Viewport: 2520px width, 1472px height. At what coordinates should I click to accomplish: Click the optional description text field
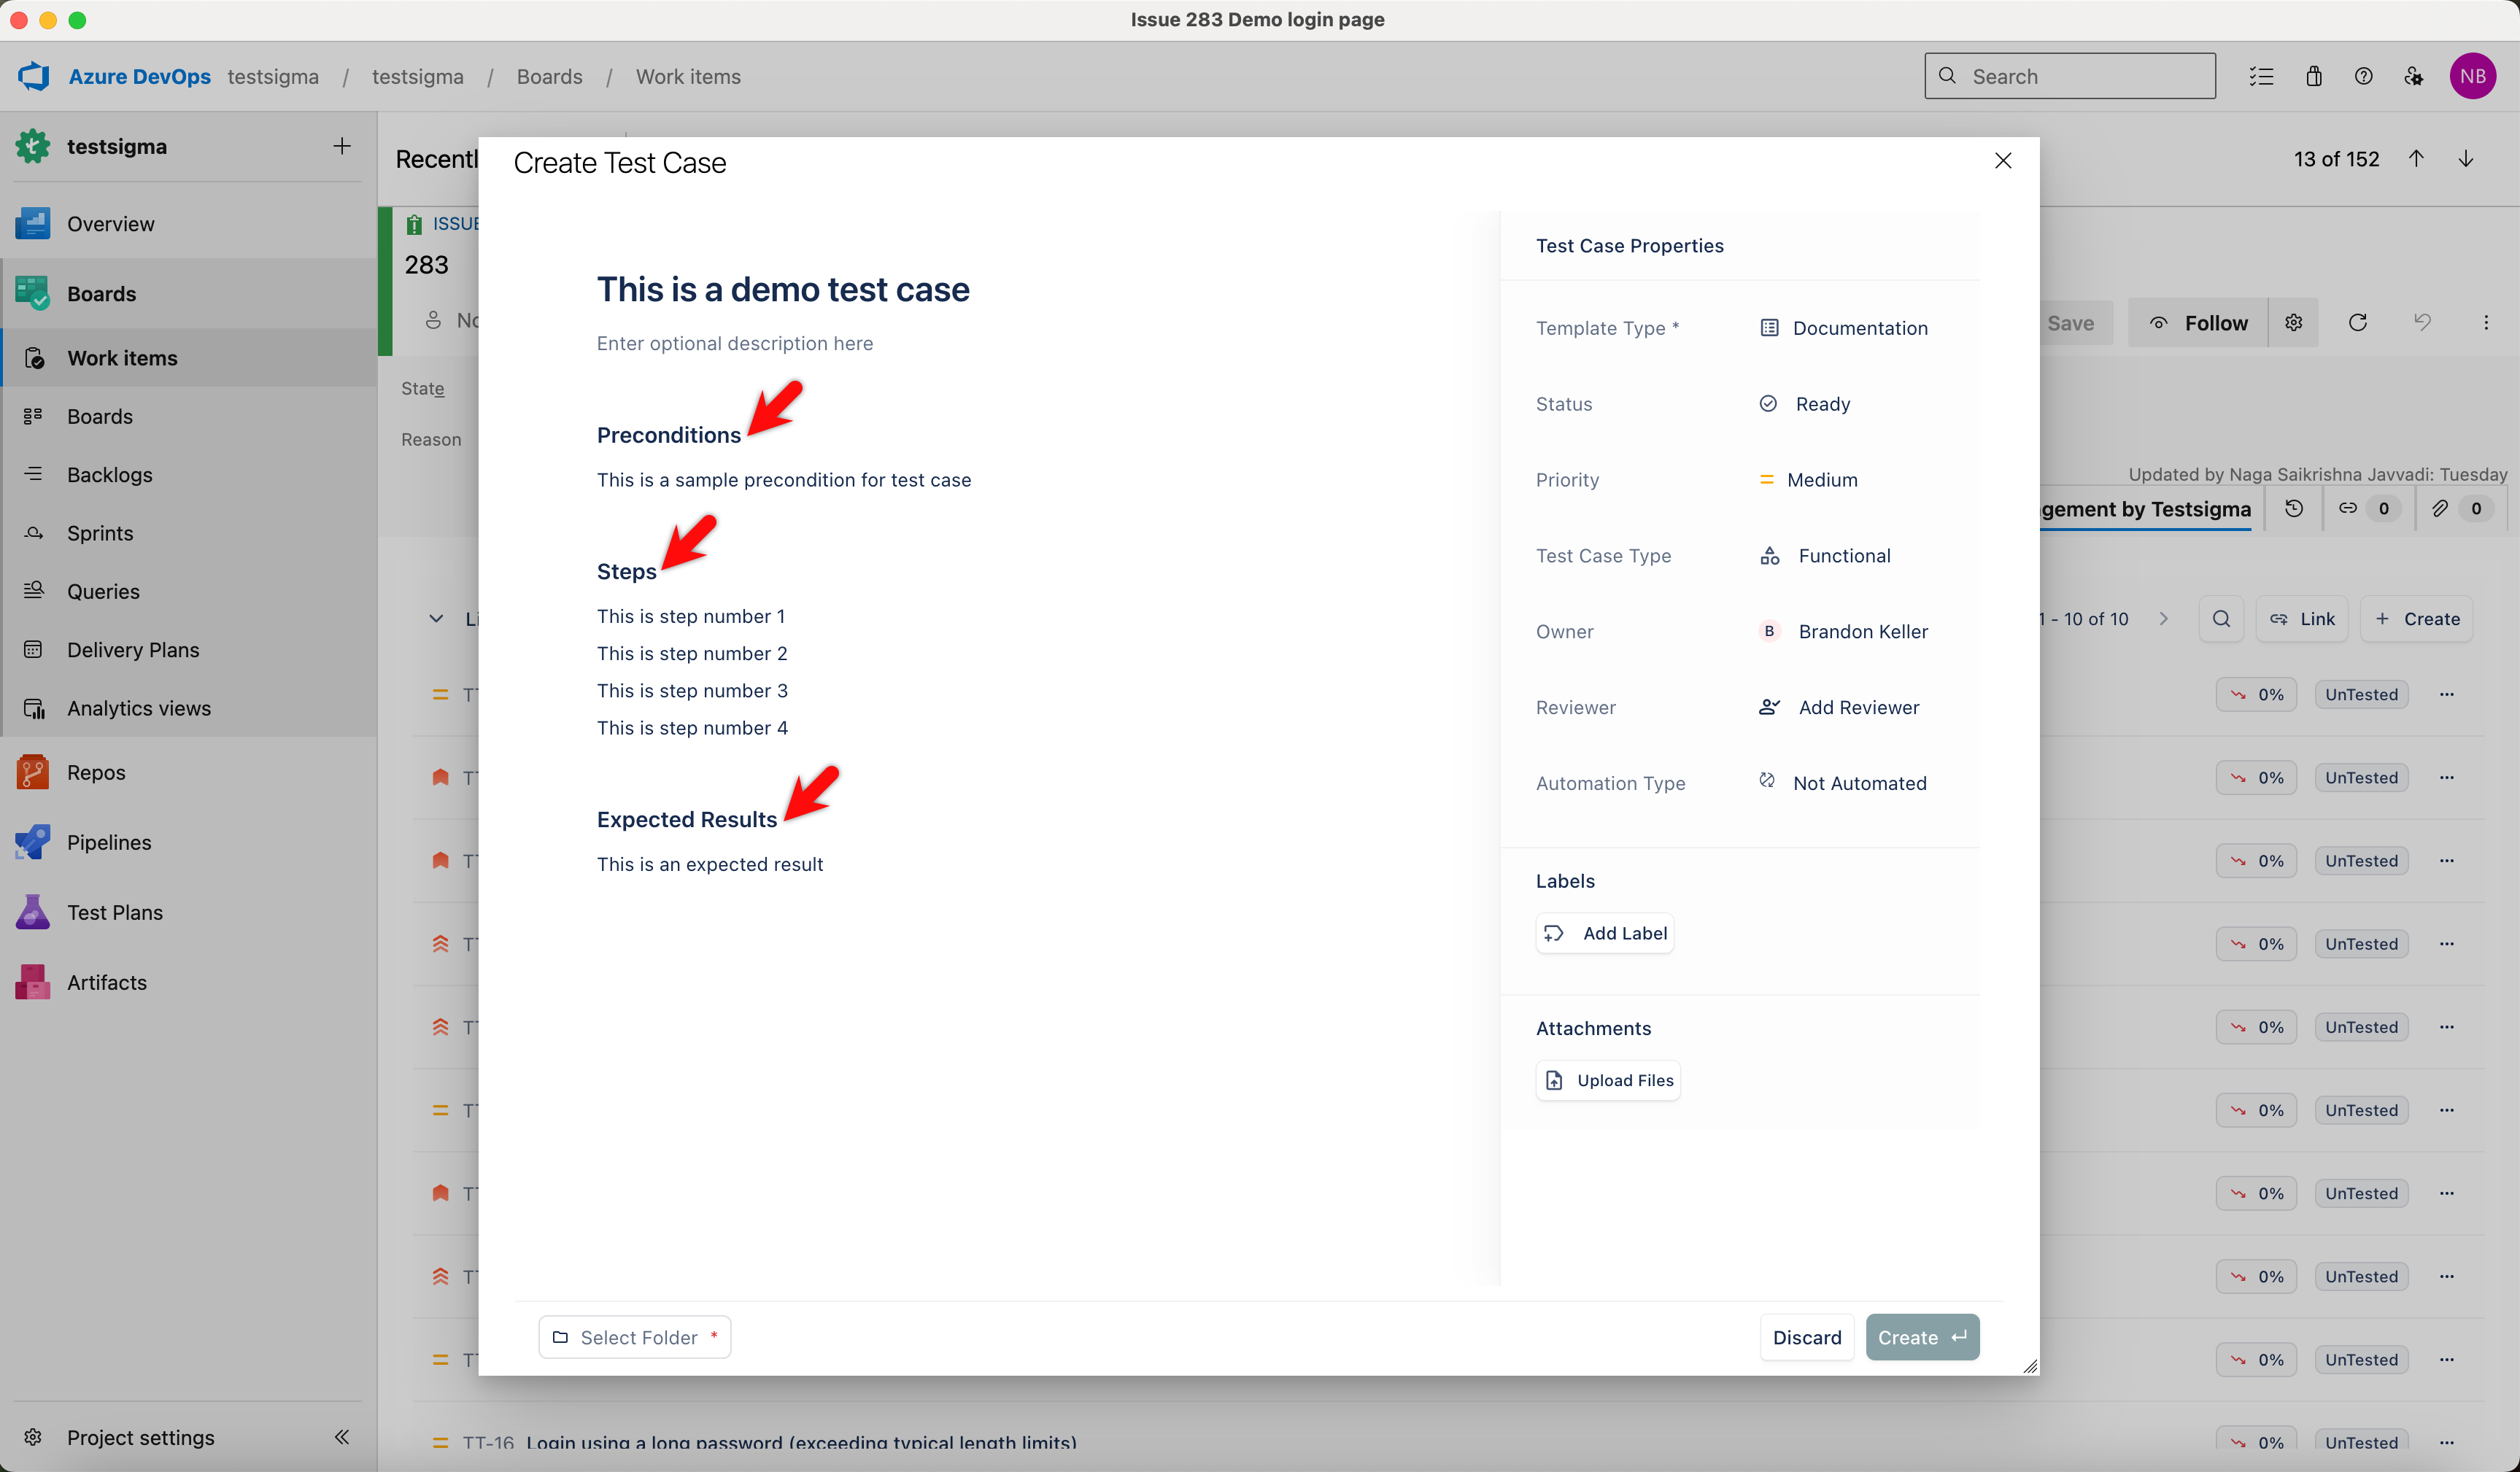coord(735,343)
